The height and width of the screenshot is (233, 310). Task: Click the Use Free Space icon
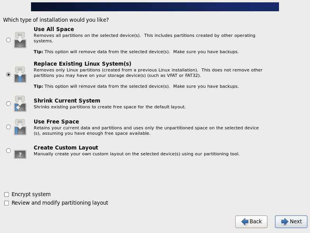point(20,127)
